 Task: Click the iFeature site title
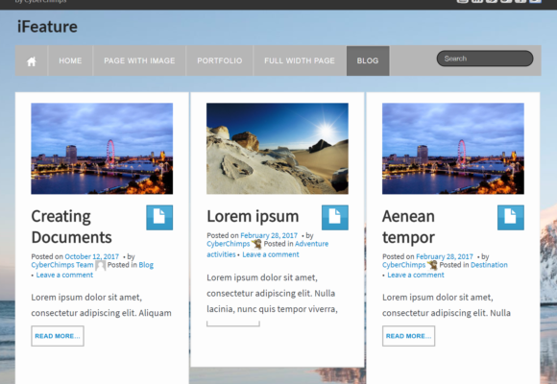(47, 27)
